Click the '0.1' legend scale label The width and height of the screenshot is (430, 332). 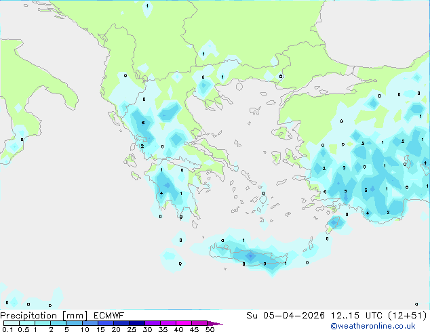point(7,329)
